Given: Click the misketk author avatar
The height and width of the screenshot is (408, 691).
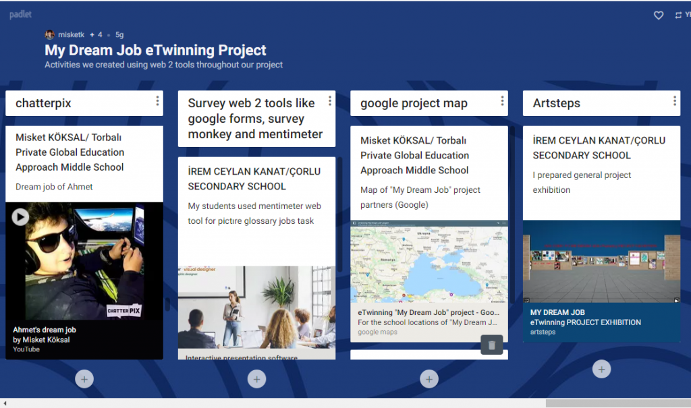Looking at the screenshot, I should [49, 34].
